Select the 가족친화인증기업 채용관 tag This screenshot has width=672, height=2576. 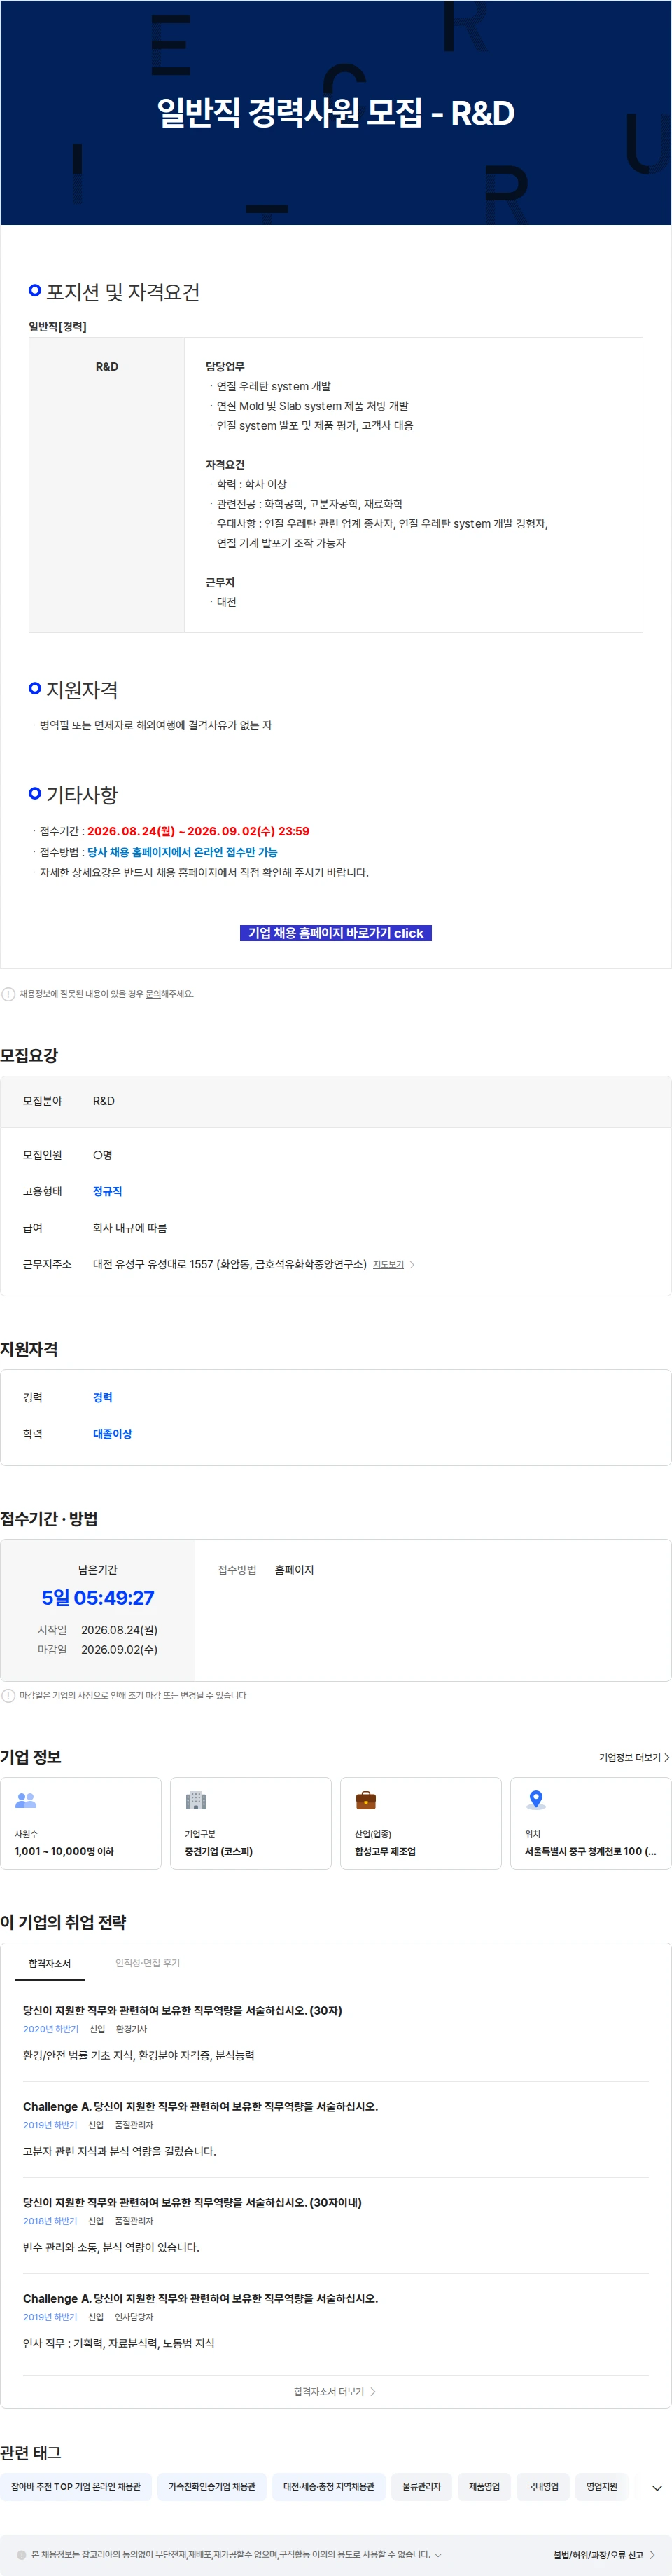tap(211, 2486)
